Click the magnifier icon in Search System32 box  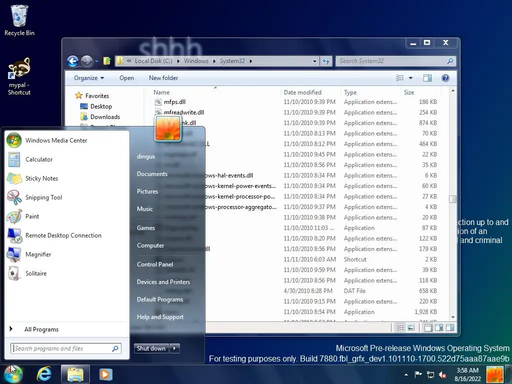[x=450, y=61]
